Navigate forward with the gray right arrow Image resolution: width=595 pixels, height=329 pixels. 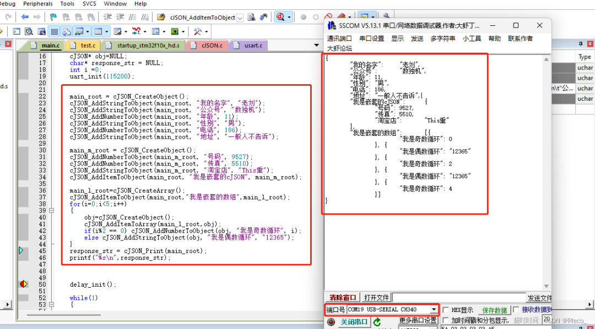(x=37, y=17)
